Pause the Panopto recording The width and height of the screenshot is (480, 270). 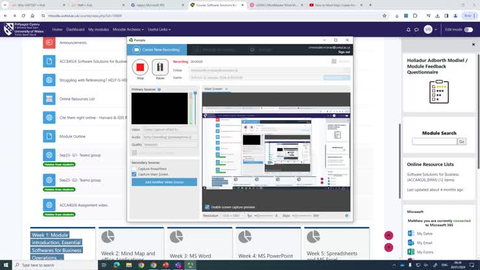tap(160, 67)
